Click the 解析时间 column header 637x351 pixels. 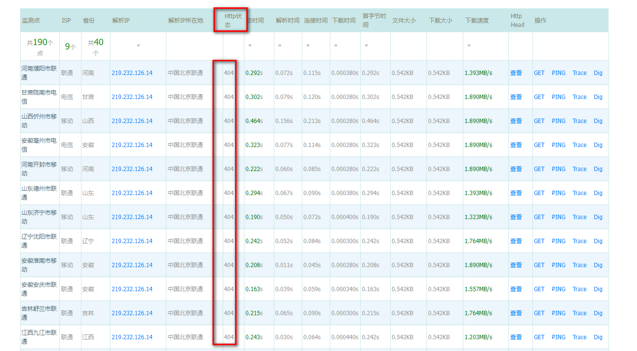288,21
